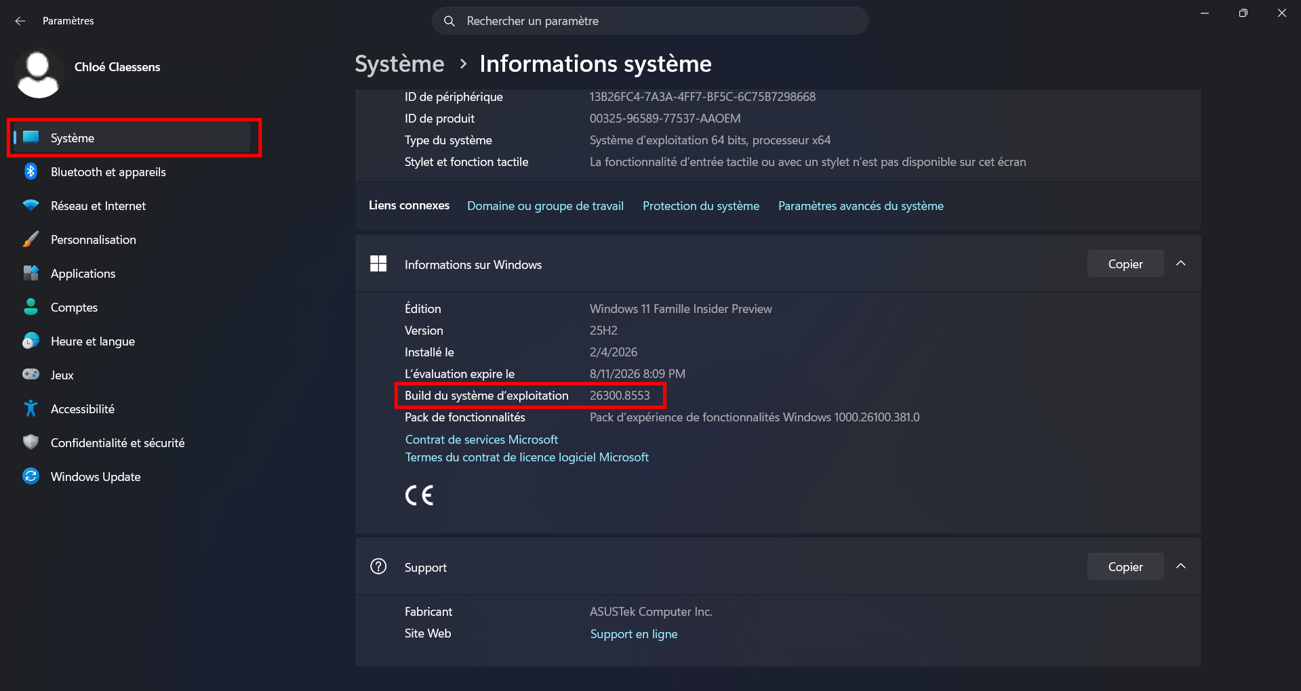Select the Pack d'expérience de fonctionnalités value
Screen dimensions: 1301x691
(755, 417)
